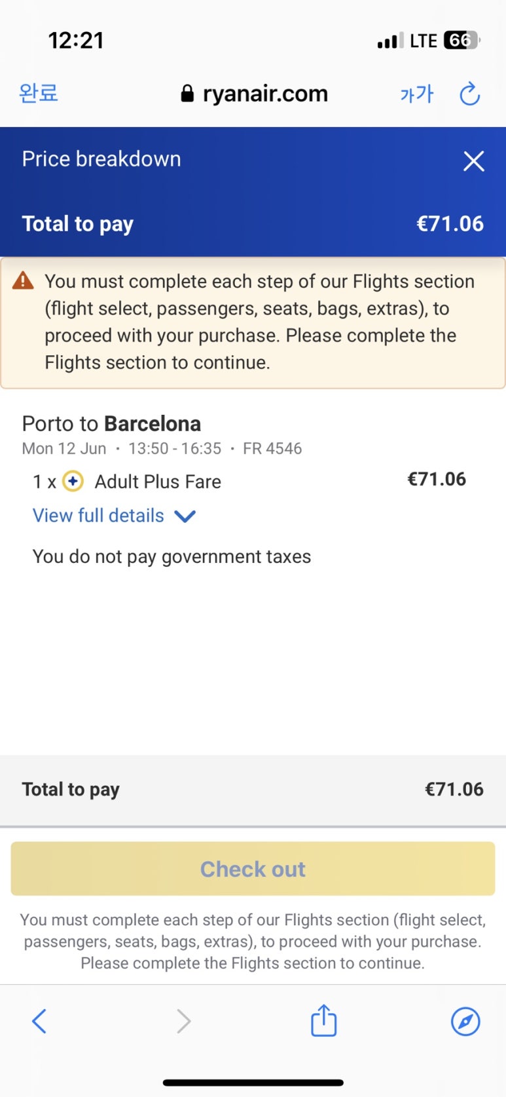Go back with the browser back arrow
This screenshot has width=506, height=1097.
tap(39, 1021)
